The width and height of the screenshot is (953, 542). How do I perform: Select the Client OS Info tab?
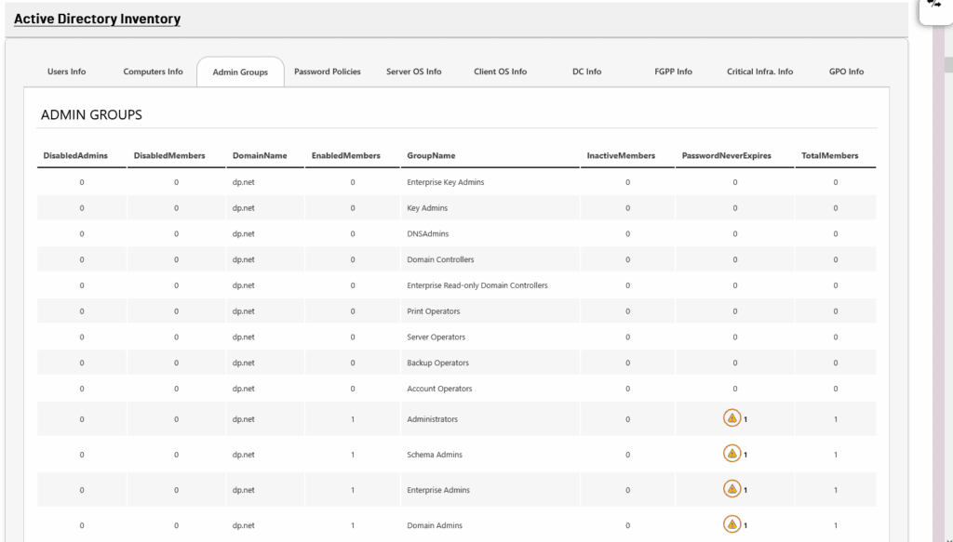(499, 71)
